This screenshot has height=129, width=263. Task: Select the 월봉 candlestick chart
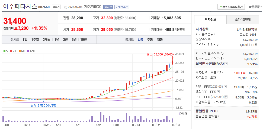point(160,40)
